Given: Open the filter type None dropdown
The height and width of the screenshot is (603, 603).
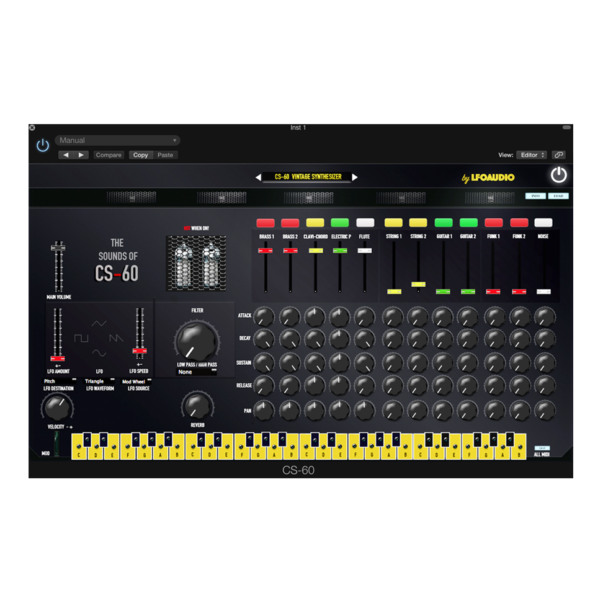Looking at the screenshot, I should [196, 372].
